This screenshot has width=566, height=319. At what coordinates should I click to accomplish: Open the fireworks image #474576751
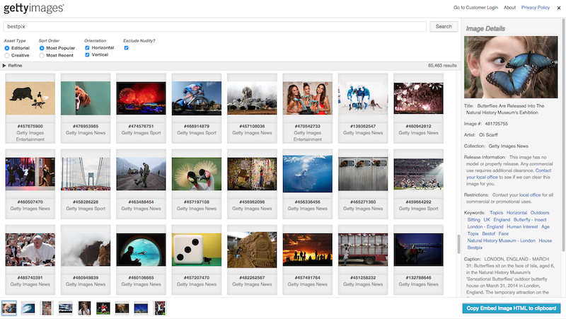140,97
